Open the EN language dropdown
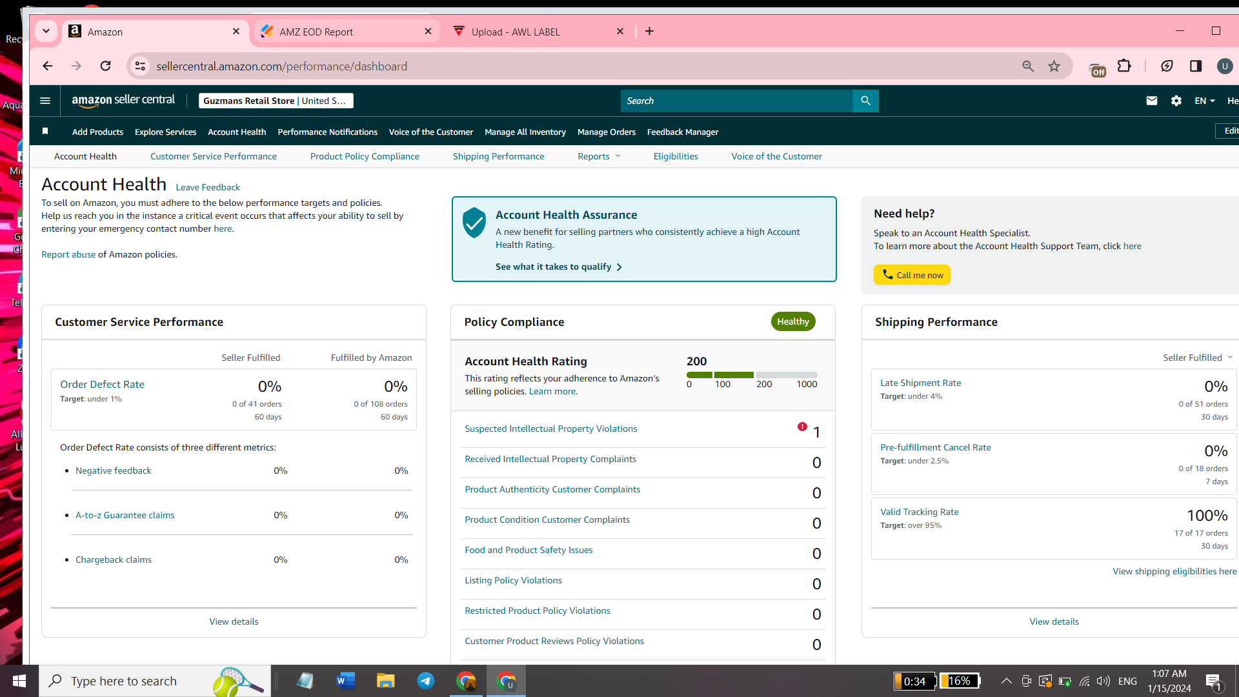1239x697 pixels. click(x=1204, y=101)
